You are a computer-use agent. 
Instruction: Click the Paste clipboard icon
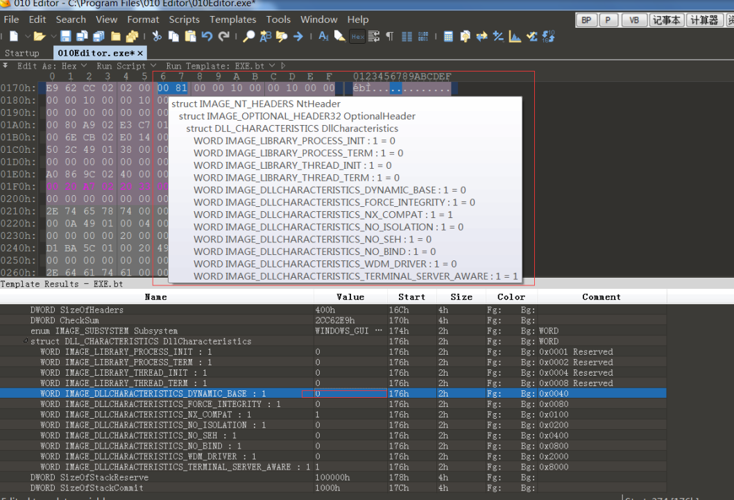tap(189, 36)
